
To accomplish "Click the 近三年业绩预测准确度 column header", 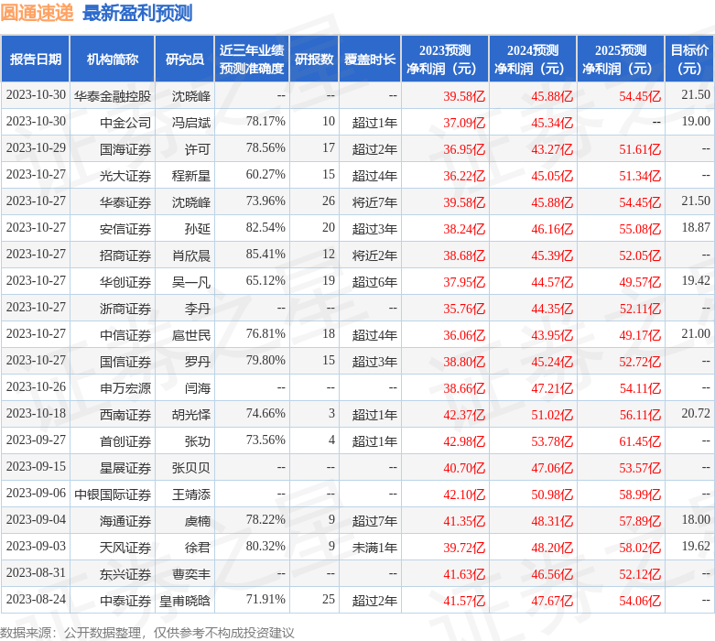I will pos(252,59).
